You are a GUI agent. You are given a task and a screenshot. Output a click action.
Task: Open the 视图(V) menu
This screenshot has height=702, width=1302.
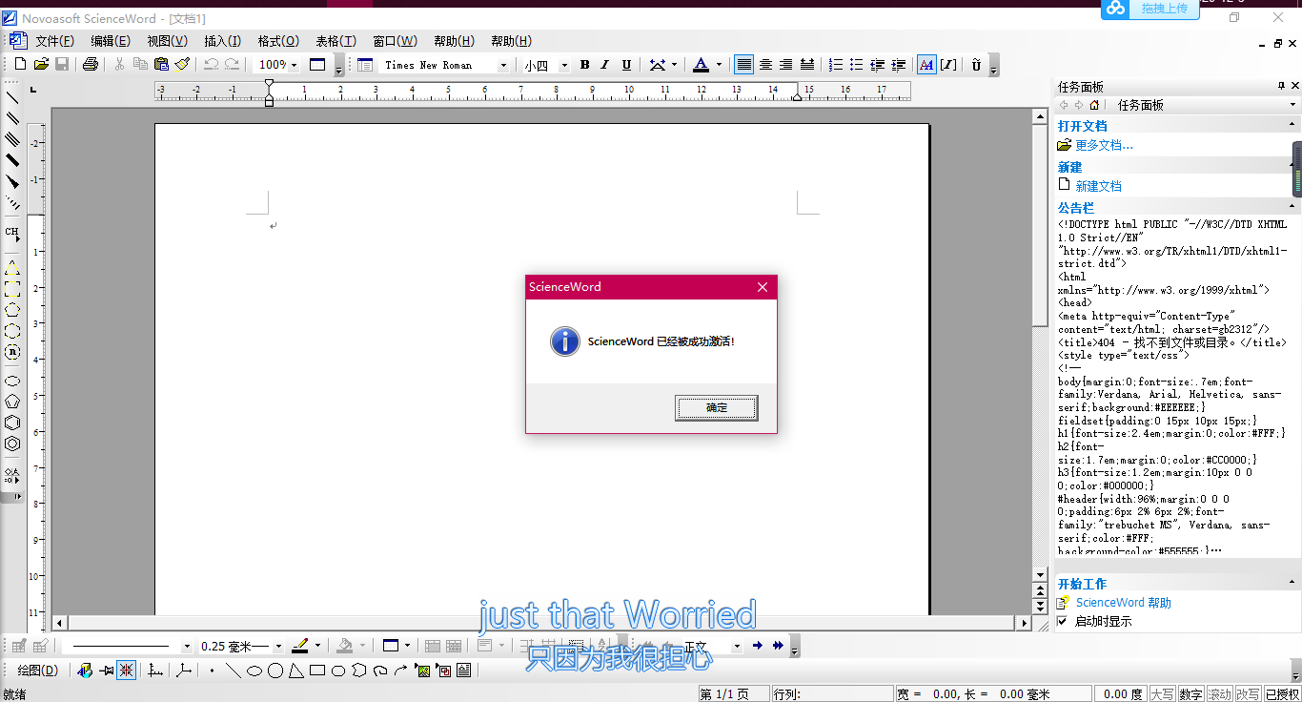pyautogui.click(x=167, y=41)
